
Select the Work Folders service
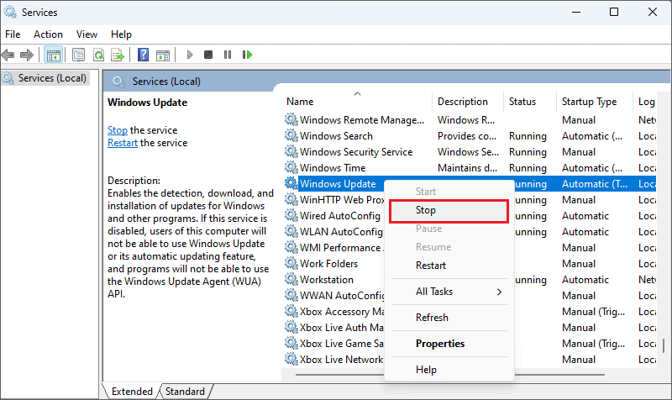(x=328, y=264)
